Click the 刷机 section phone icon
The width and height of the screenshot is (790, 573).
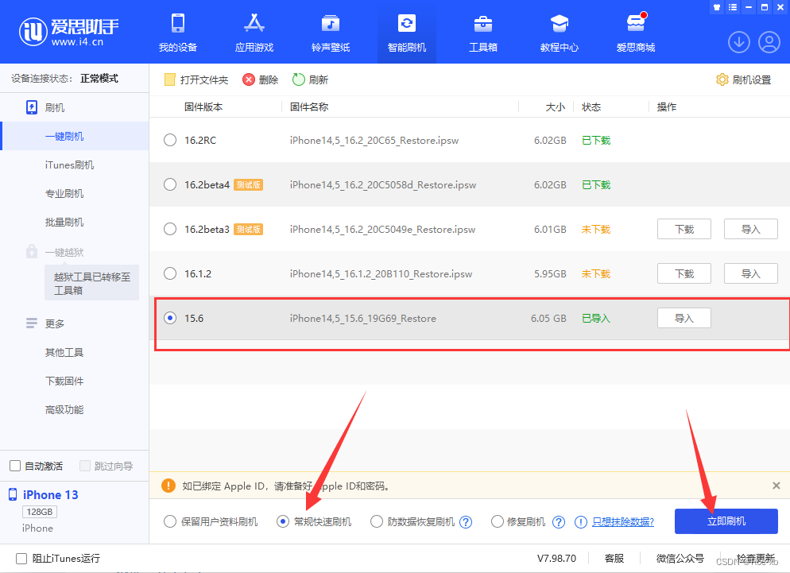(x=32, y=107)
